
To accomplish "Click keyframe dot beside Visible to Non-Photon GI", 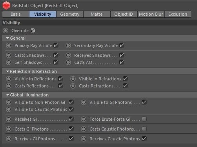I will 9,102.
